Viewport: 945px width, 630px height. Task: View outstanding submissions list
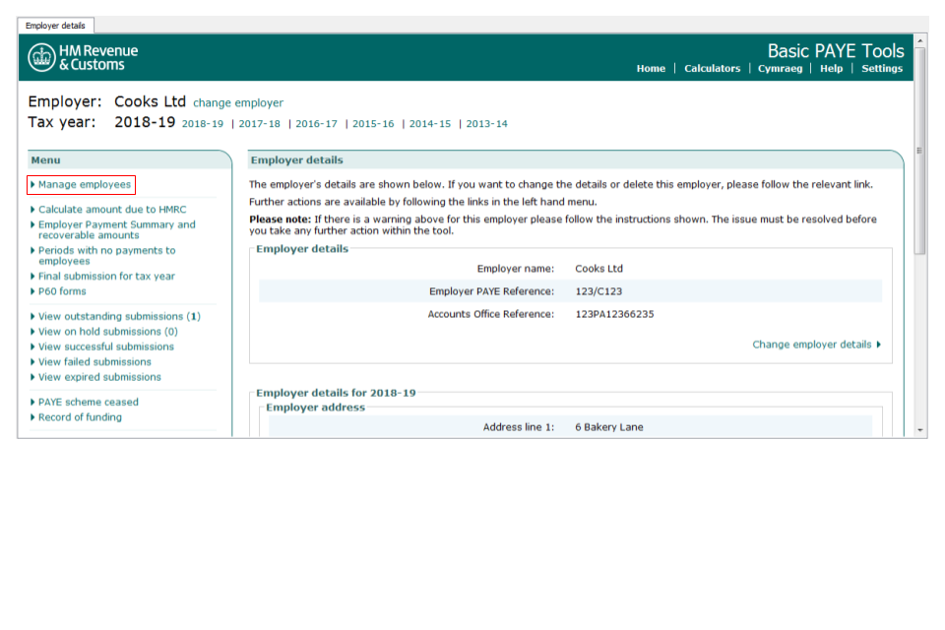[x=118, y=317]
